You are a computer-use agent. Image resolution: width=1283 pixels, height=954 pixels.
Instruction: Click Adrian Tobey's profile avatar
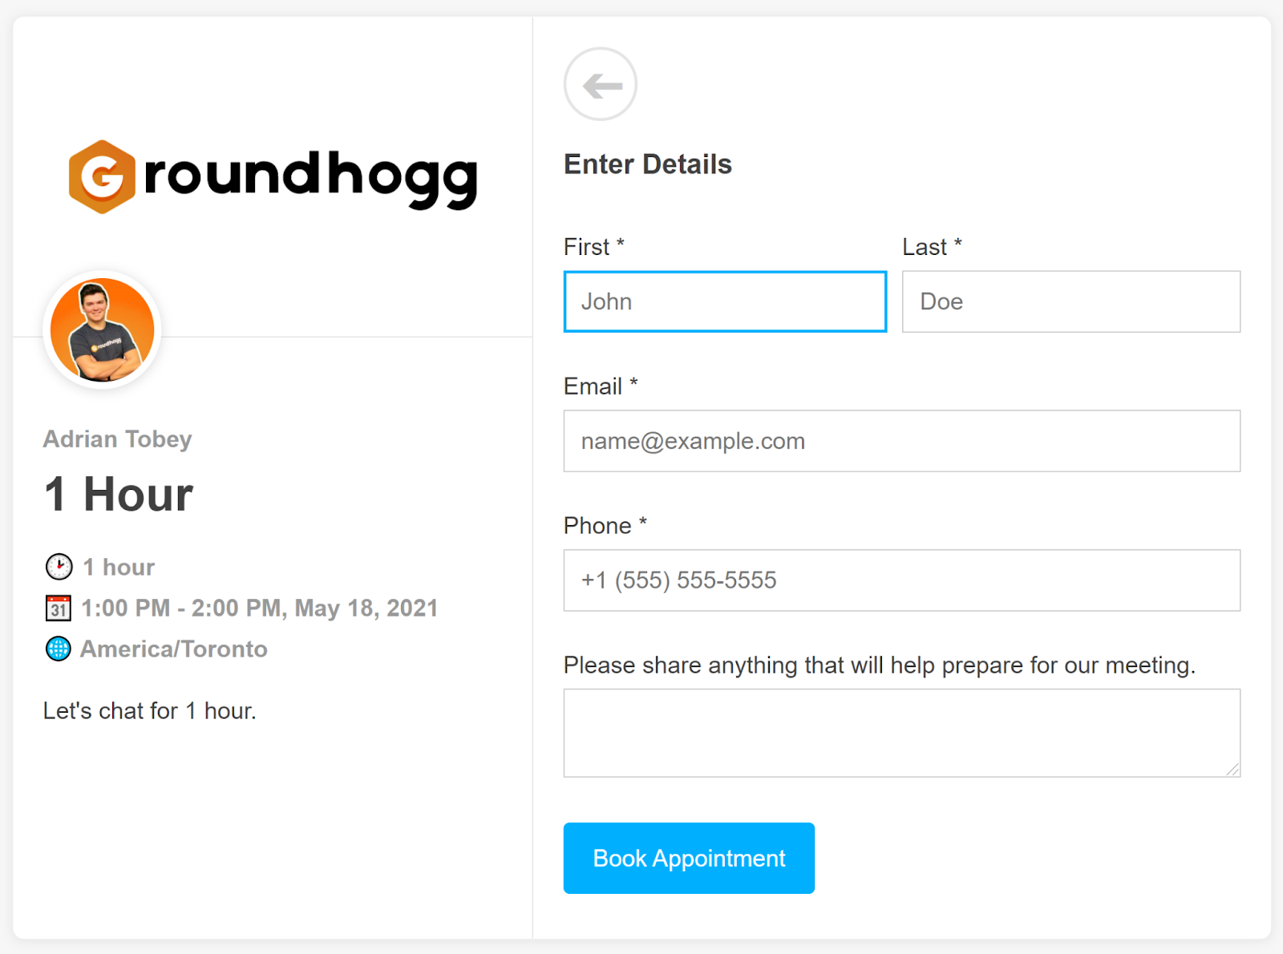tap(102, 329)
